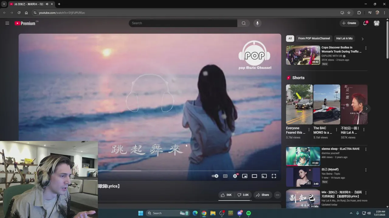This screenshot has height=218, width=389.
Task: Go to YouTube Premium home logo
Action: (26, 23)
